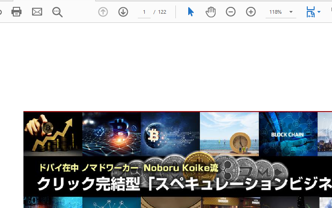Click the beach coin clock image
Viewport: 332px width, 208px height.
coord(229,134)
